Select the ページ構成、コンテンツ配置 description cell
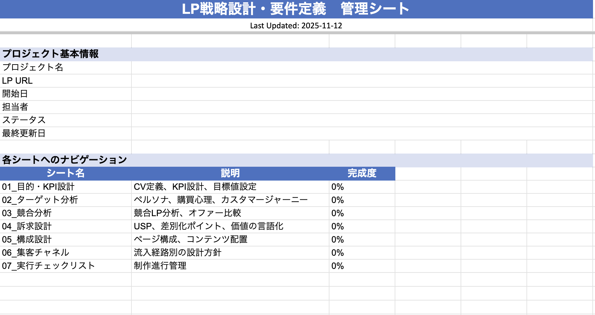595x315 pixels. pyautogui.click(x=190, y=240)
